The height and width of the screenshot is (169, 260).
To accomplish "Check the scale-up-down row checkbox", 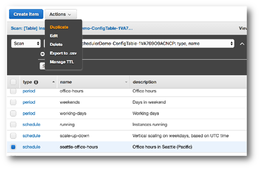I will pyautogui.click(x=13, y=136).
